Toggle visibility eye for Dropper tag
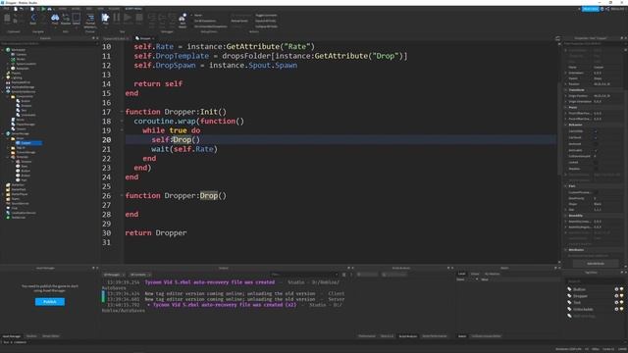This screenshot has height=353, width=628. [616, 296]
